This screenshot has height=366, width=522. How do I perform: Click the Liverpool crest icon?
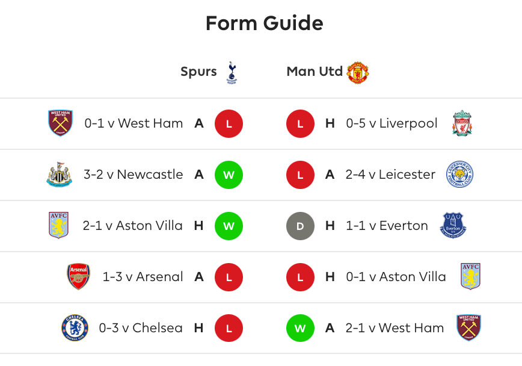462,123
